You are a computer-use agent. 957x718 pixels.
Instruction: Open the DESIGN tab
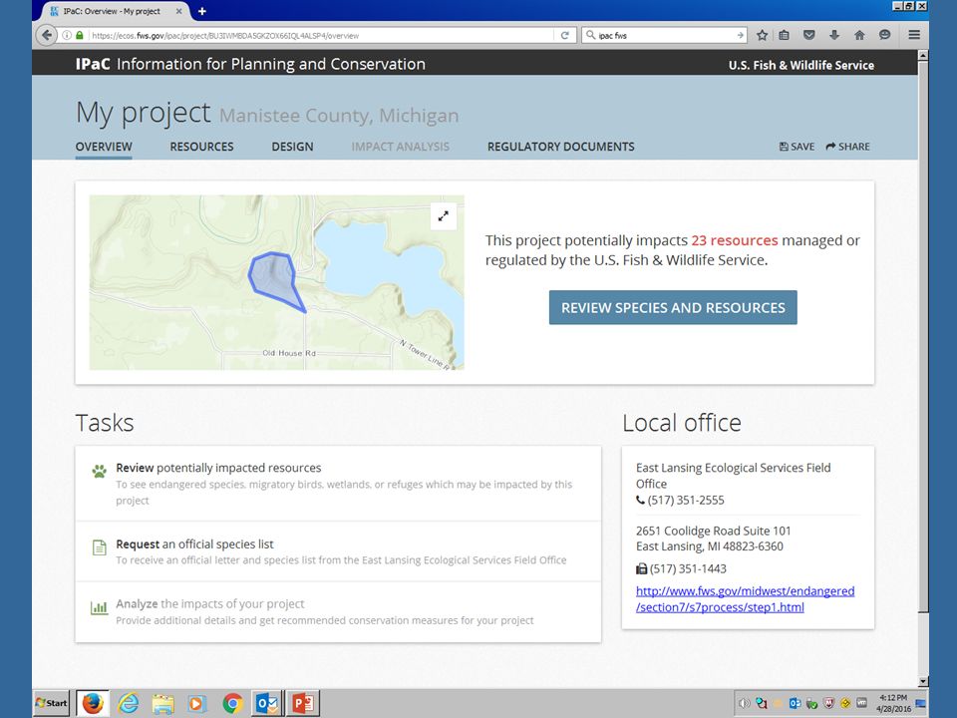click(292, 147)
